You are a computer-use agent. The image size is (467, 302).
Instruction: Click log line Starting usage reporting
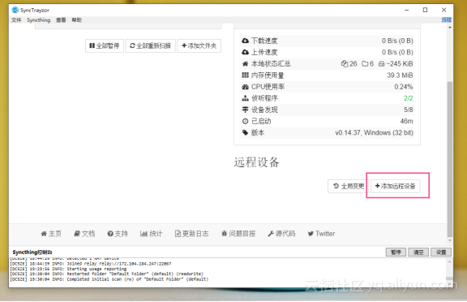coord(68,269)
